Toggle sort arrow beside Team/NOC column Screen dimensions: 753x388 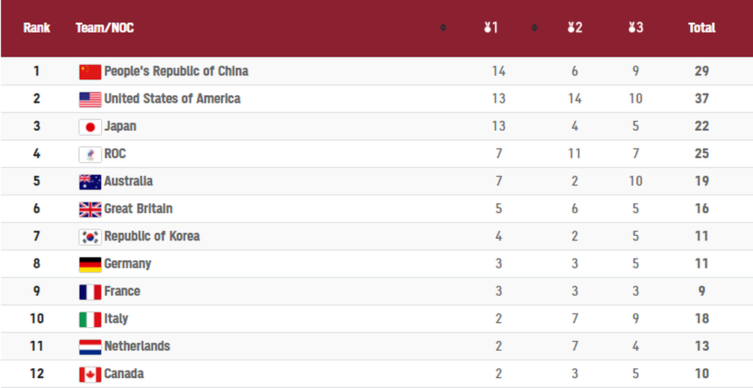click(x=443, y=28)
